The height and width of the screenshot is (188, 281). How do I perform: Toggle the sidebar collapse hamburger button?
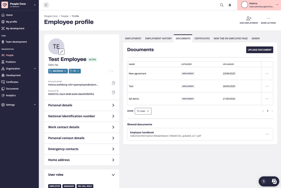(x=46, y=5)
